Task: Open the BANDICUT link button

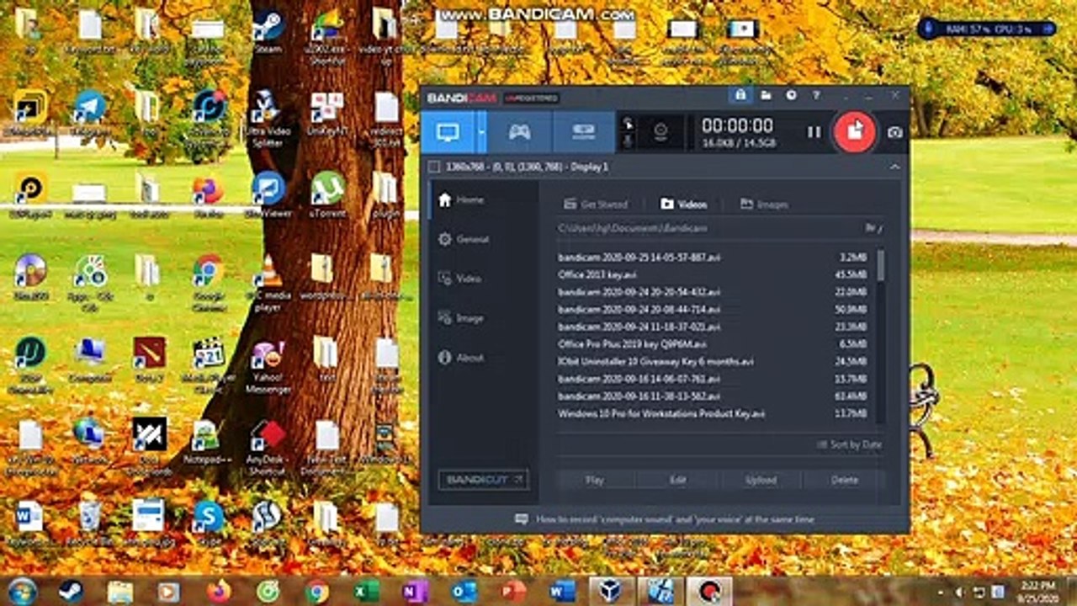Action: tap(484, 480)
